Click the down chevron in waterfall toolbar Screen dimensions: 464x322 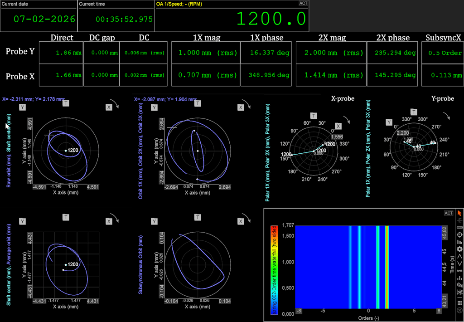pyautogui.click(x=459, y=263)
